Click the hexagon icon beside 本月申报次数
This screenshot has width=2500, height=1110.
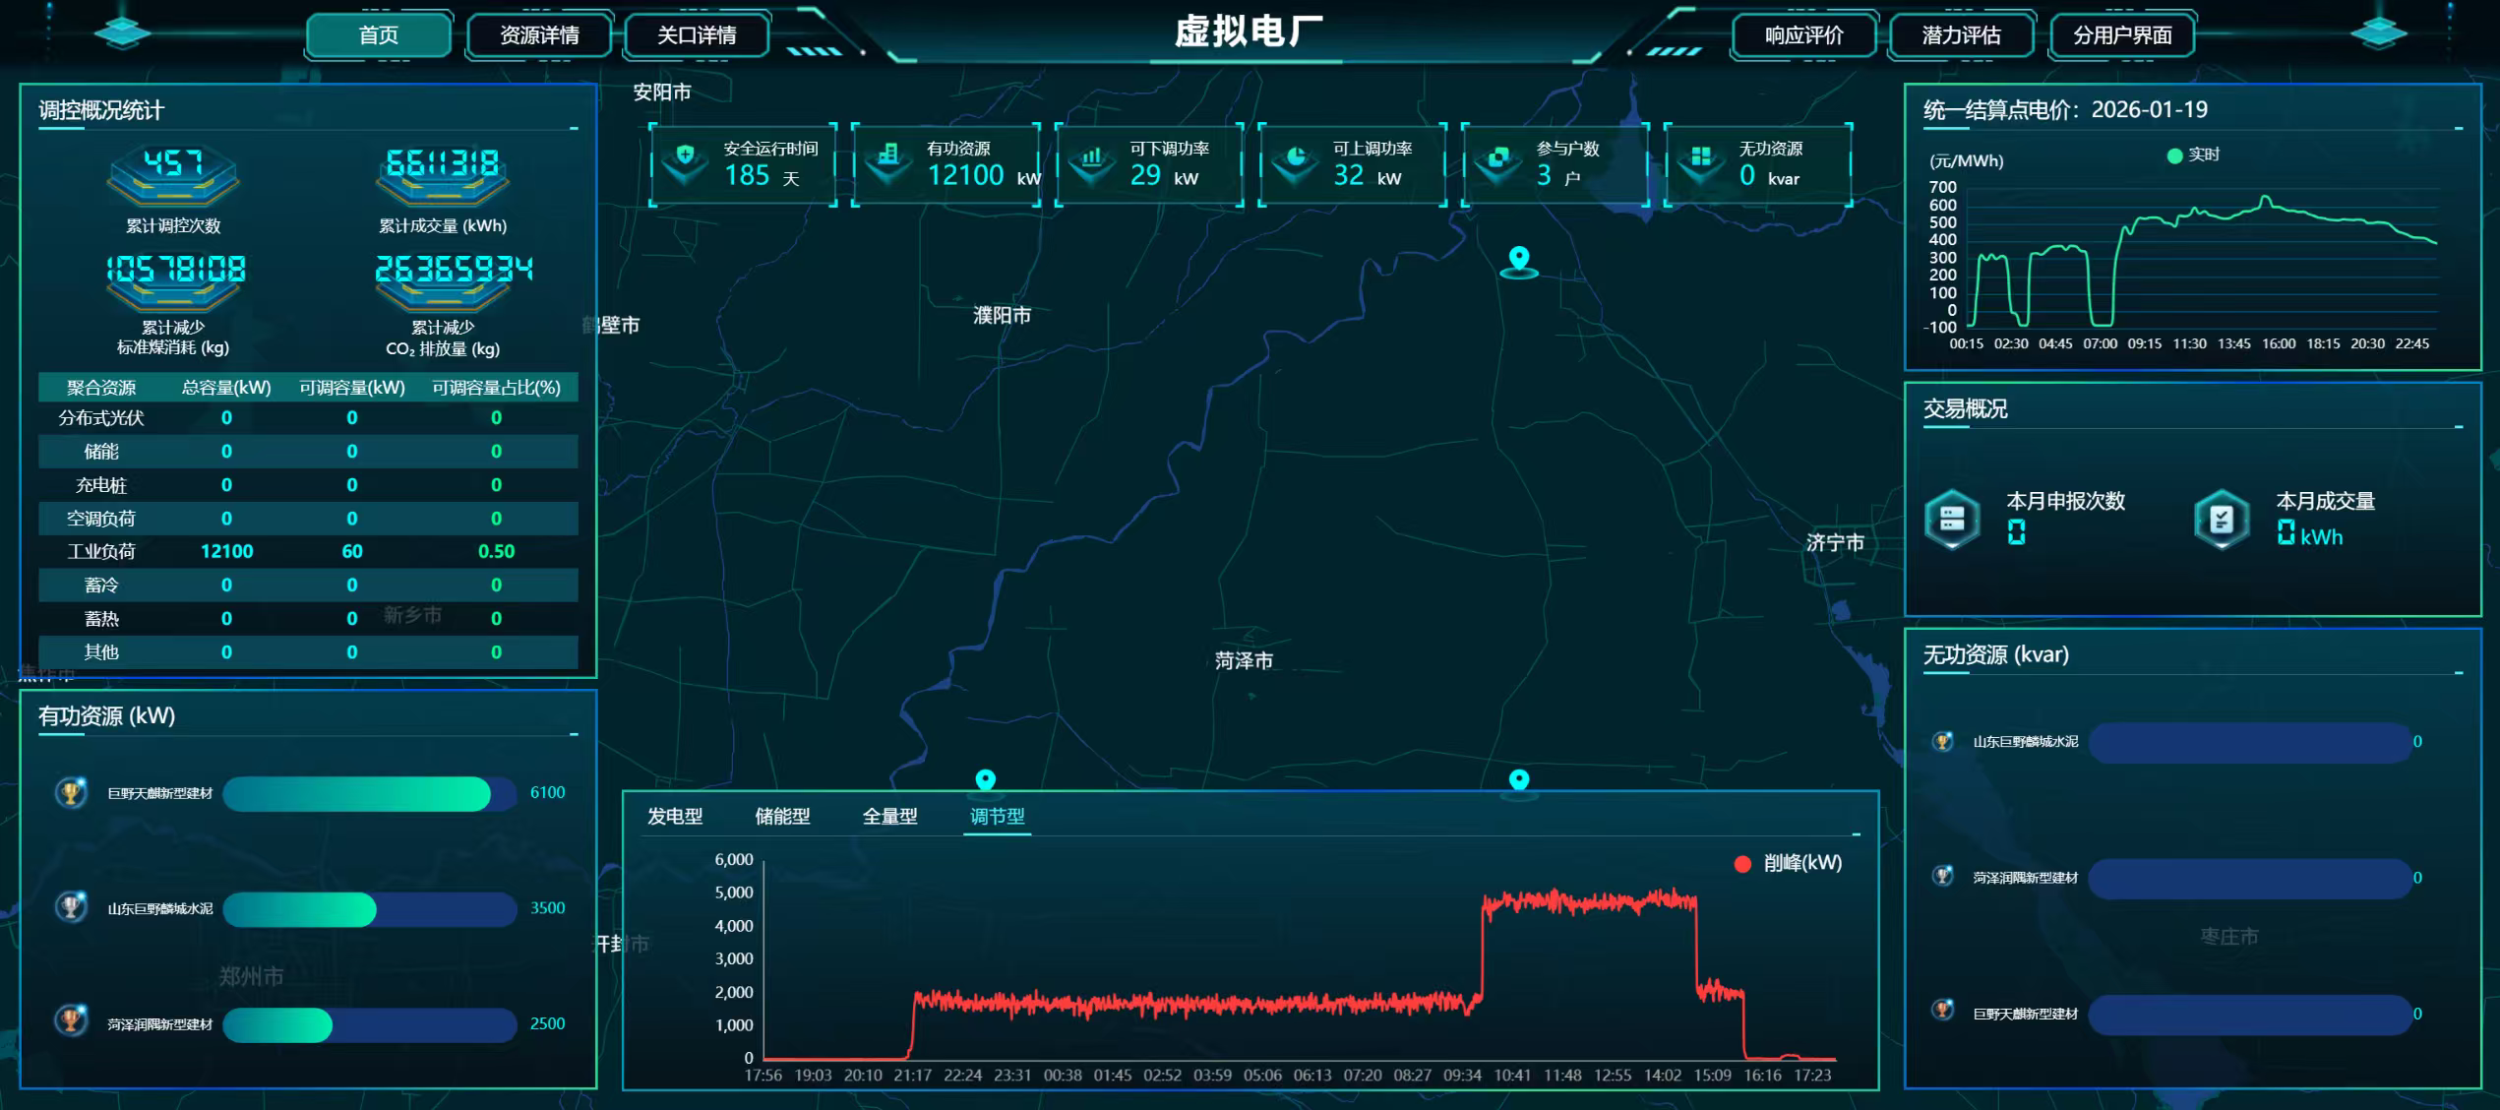(1952, 519)
